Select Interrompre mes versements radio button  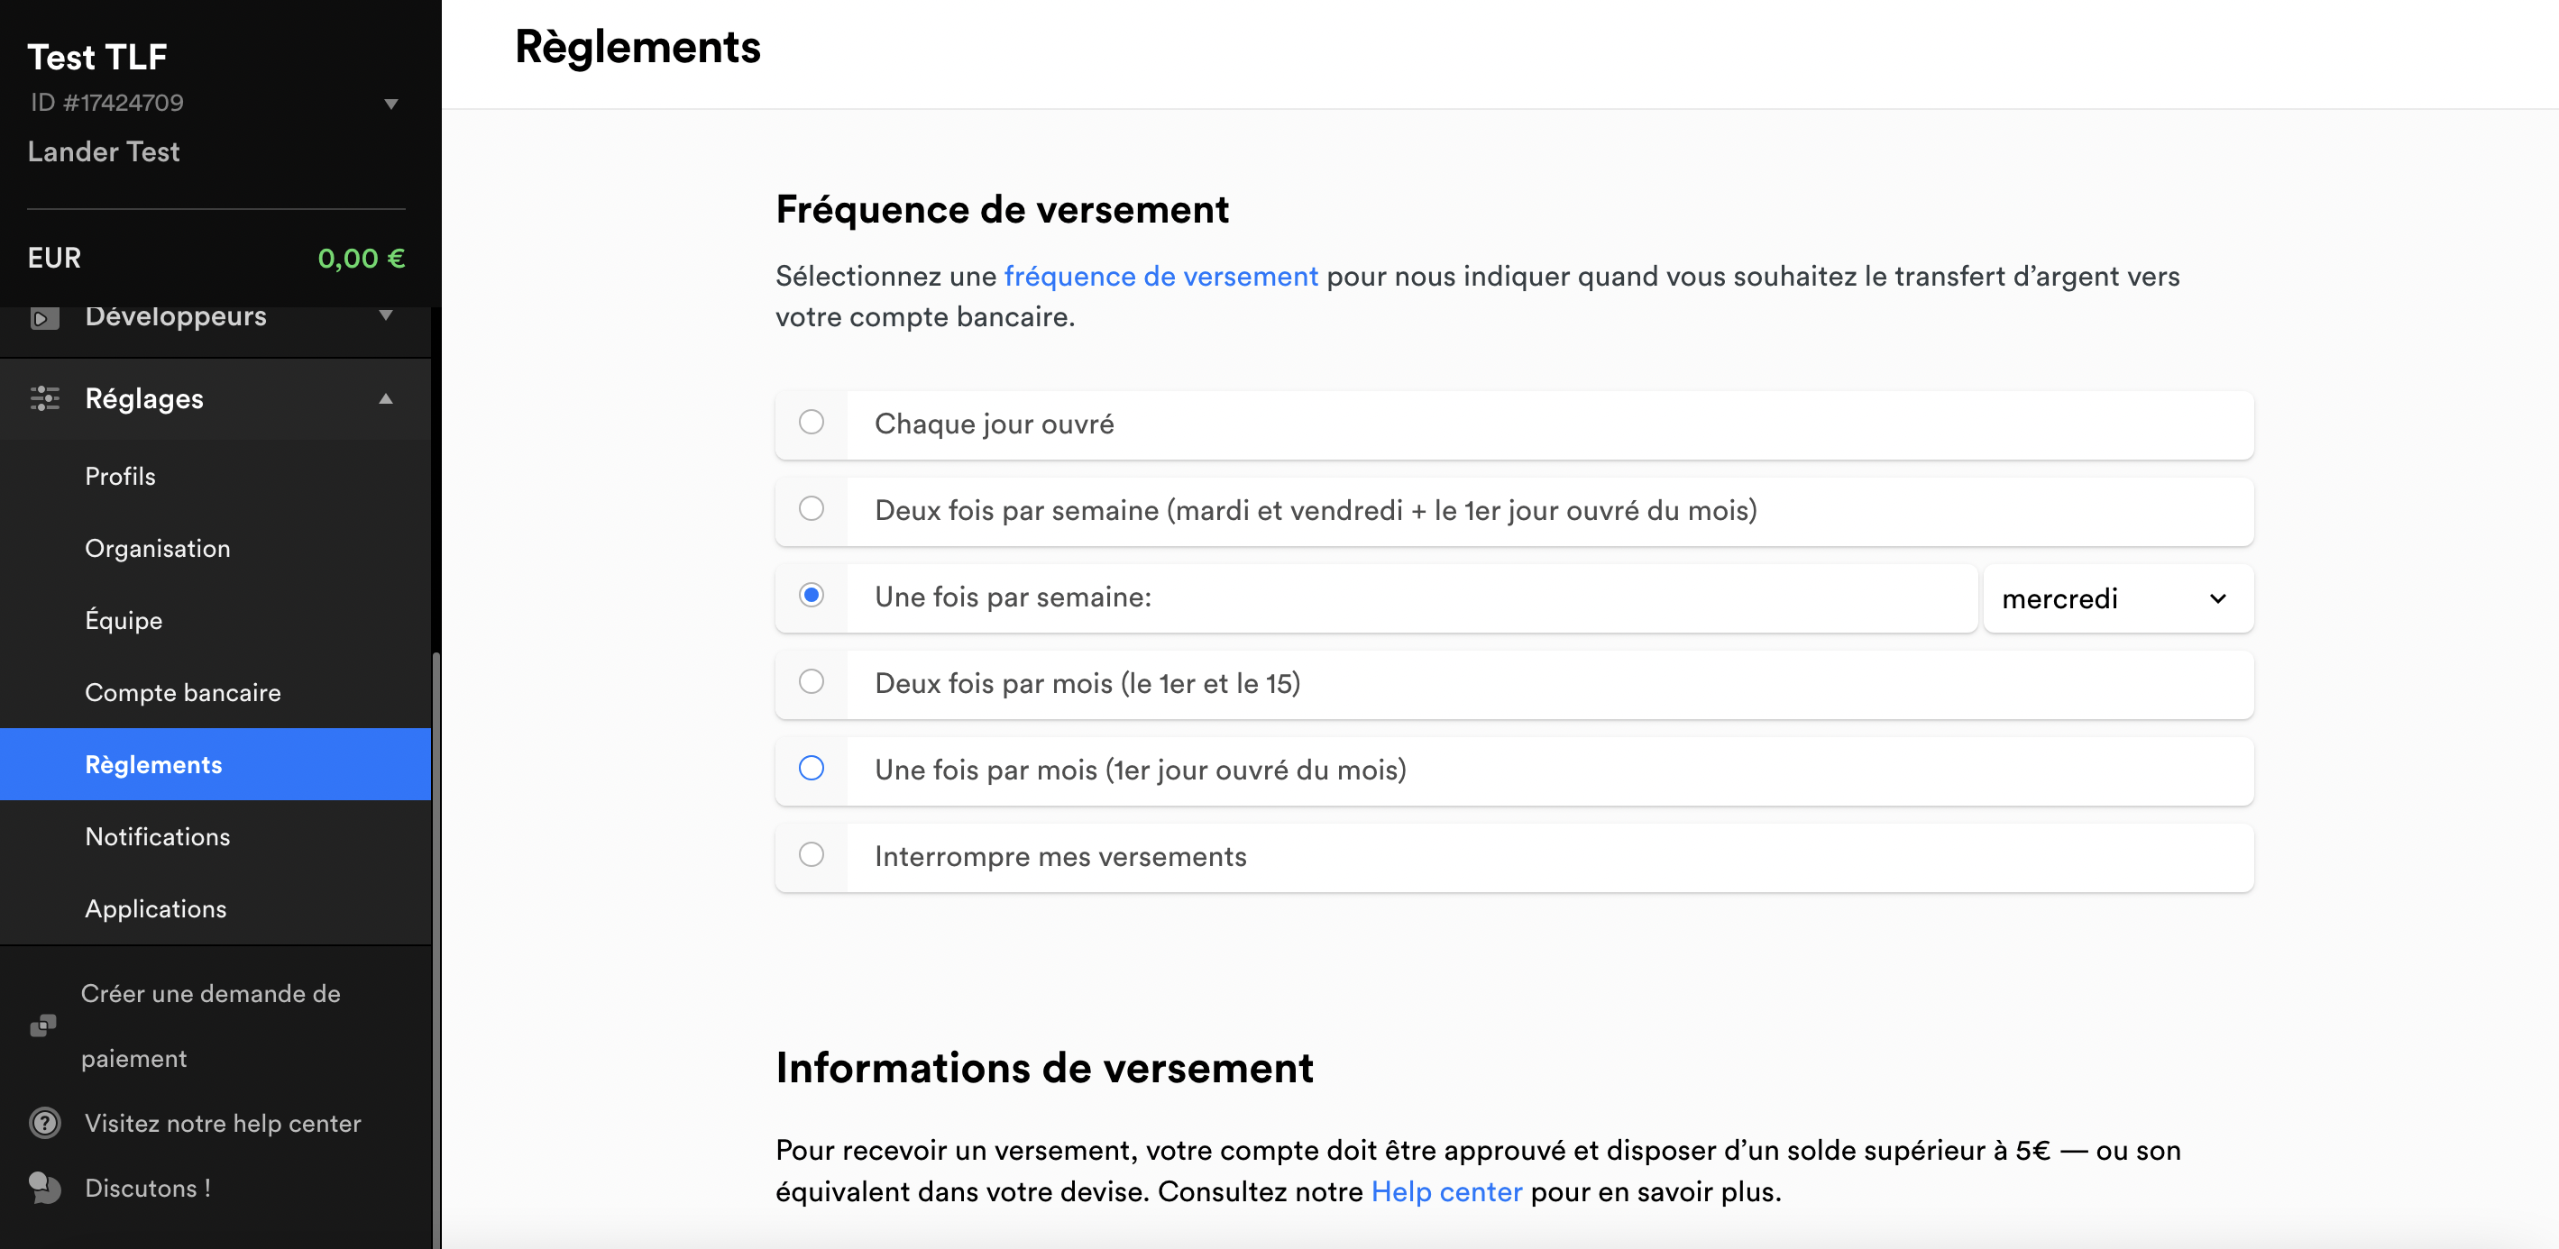(812, 854)
